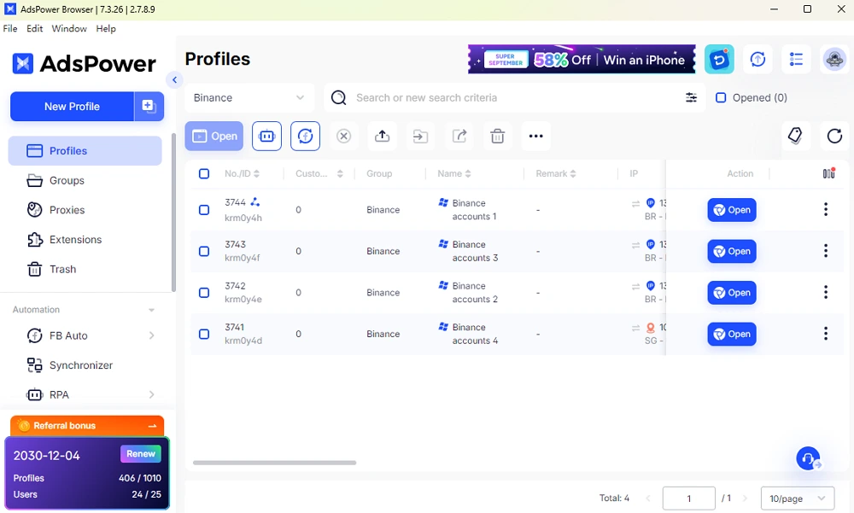The height and width of the screenshot is (513, 854).
Task: Click the teal chat icon in header
Action: pyautogui.click(x=719, y=59)
